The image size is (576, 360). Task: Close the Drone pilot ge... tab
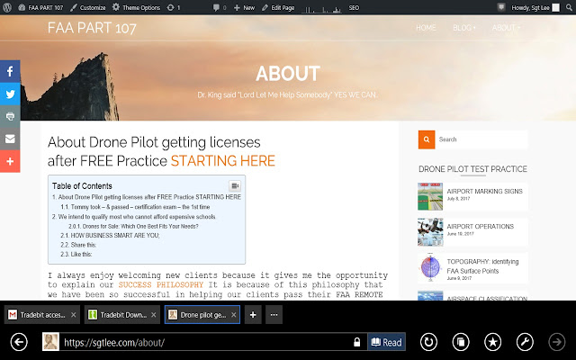pyautogui.click(x=234, y=315)
